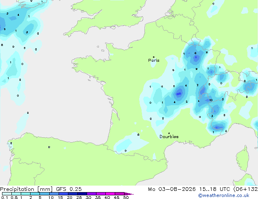This screenshot has height=199, width=258.
Task: Select the 2–5 mm legend swatch
Action: point(35,194)
